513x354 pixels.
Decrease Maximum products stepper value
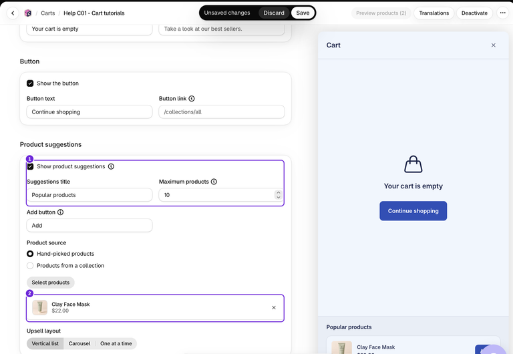(x=279, y=197)
